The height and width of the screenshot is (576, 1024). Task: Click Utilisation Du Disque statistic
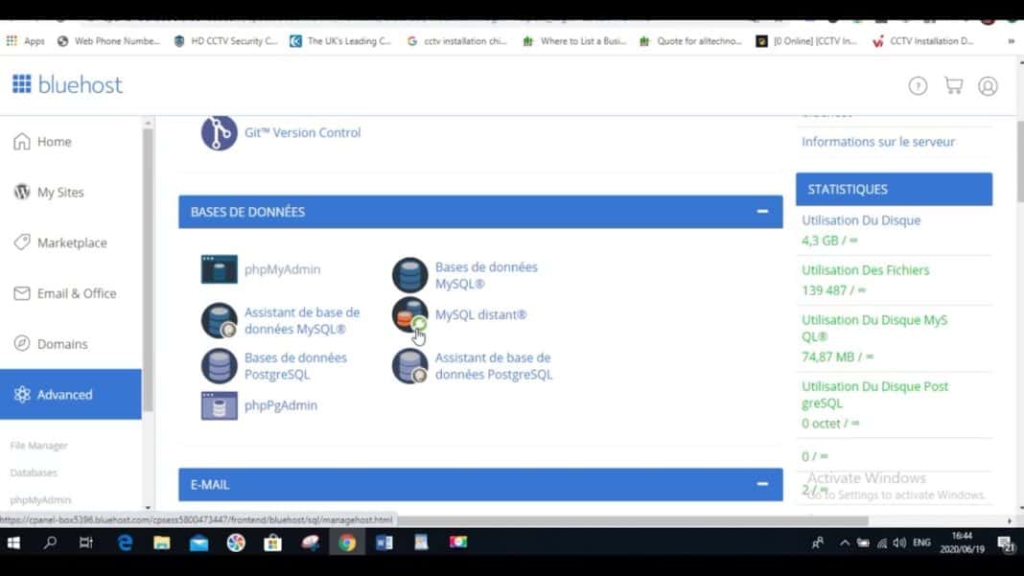coord(861,220)
